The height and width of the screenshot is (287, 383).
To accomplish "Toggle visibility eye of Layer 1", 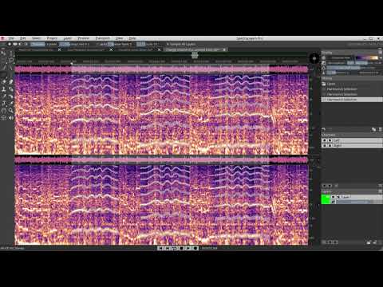I will click(x=333, y=197).
